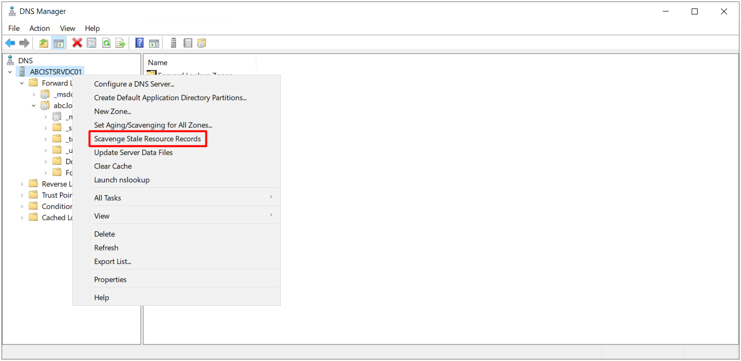Click the green Refresh toolbar icon
Screen dimensions: 741x361
pos(106,43)
